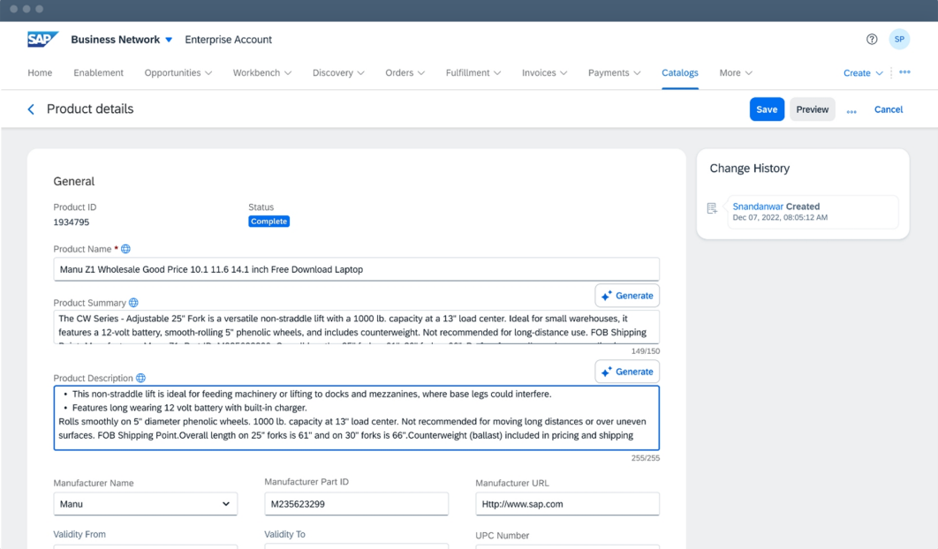Image resolution: width=938 pixels, height=549 pixels.
Task: Open the Enablement tab
Action: (99, 73)
